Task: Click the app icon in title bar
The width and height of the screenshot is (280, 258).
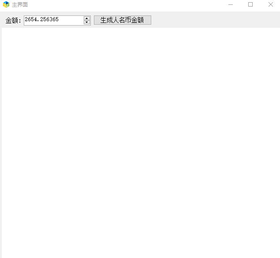Action: tap(6, 4)
